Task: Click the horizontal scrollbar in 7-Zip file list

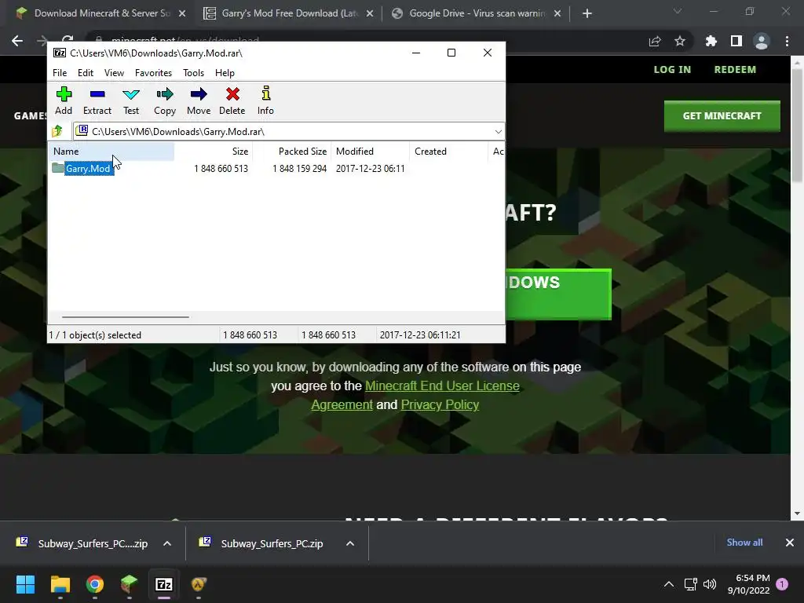Action: point(126,317)
